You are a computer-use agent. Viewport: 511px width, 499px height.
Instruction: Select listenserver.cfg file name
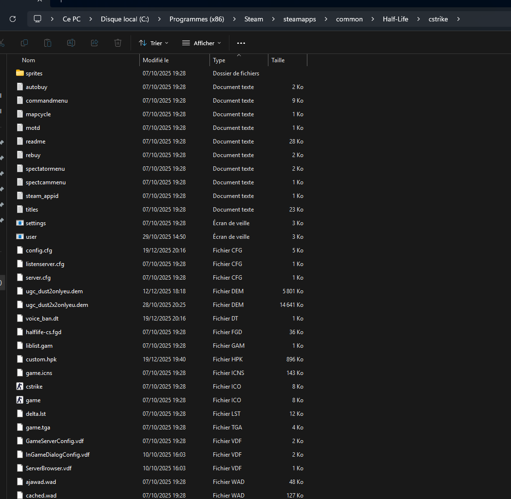[45, 264]
